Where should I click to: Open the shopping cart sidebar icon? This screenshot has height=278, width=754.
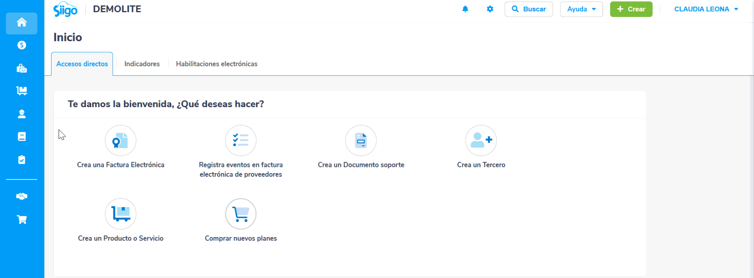pos(22,219)
